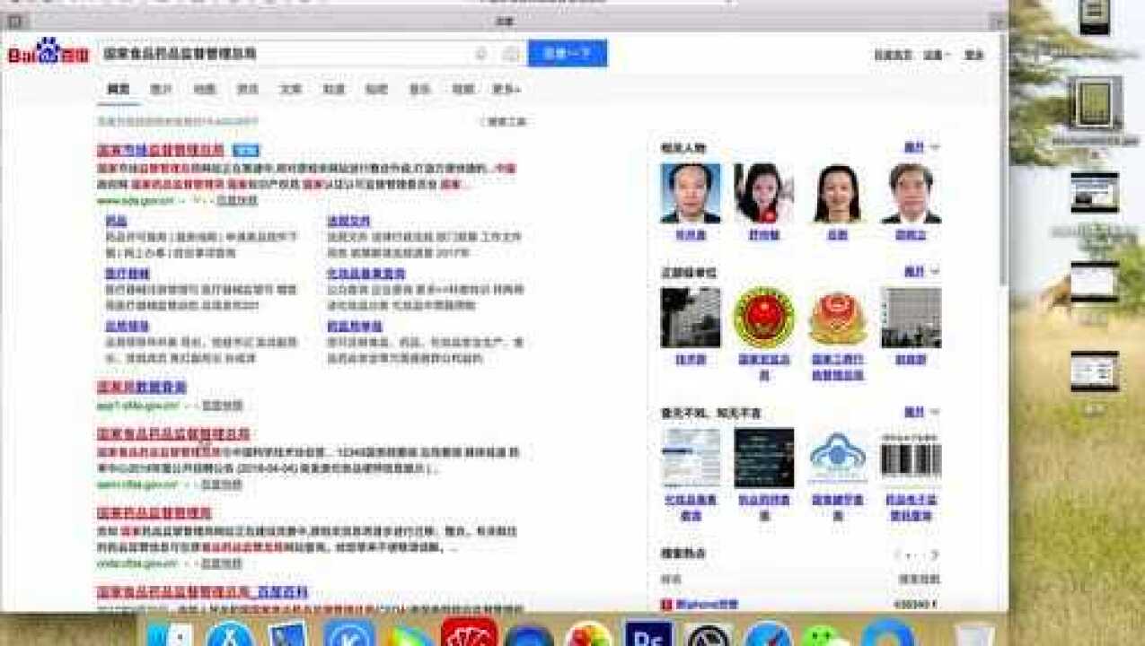The image size is (1145, 646).
Task: Select the framed picture file on desktop
Action: coord(1095,104)
